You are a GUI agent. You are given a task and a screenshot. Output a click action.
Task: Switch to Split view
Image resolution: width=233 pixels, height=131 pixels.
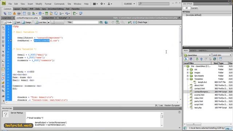pyautogui.click(x=17, y=22)
